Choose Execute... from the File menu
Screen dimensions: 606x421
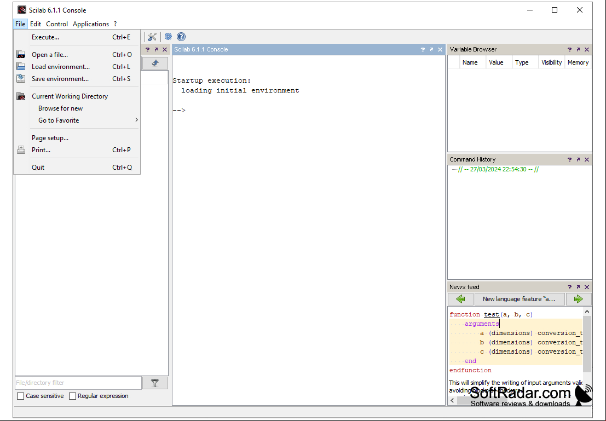(x=77, y=37)
